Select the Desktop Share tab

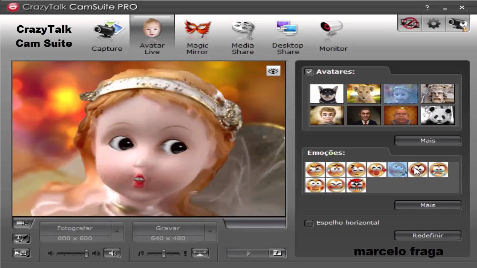[x=288, y=36]
